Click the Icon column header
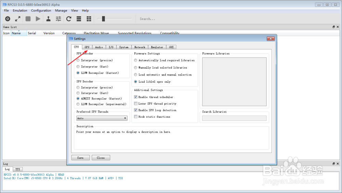Image resolution: width=342 pixels, height=193 pixels. (6, 33)
